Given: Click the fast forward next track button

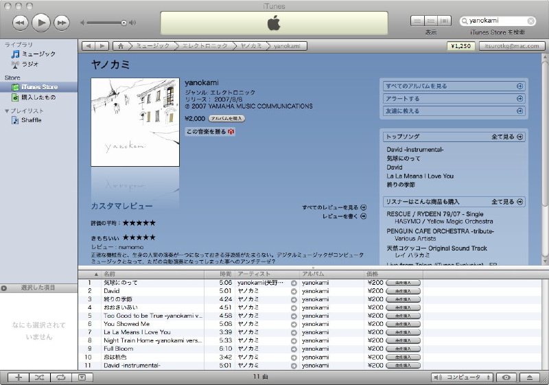Looking at the screenshot, I should click(62, 23).
